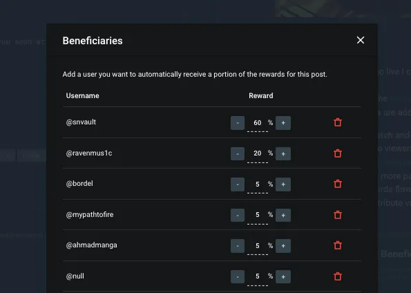Click the 5 percent field for @bordel
Viewport: 411px width, 293px height.
coord(258,185)
